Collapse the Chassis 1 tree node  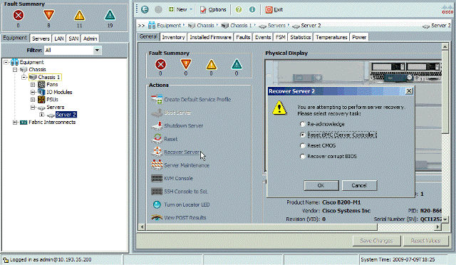[x=24, y=78]
